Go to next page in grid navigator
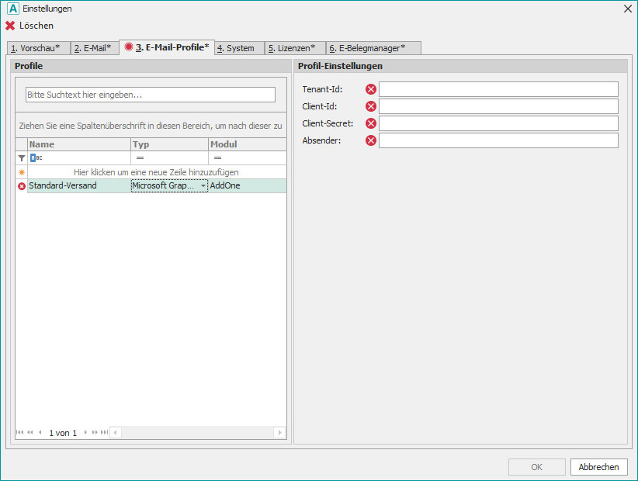Viewport: 638px width, 481px height. click(95, 432)
